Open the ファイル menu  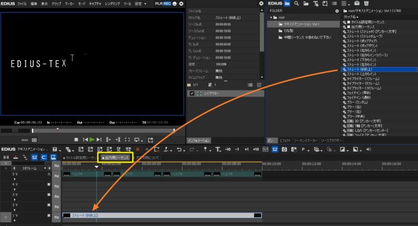click(22, 3)
